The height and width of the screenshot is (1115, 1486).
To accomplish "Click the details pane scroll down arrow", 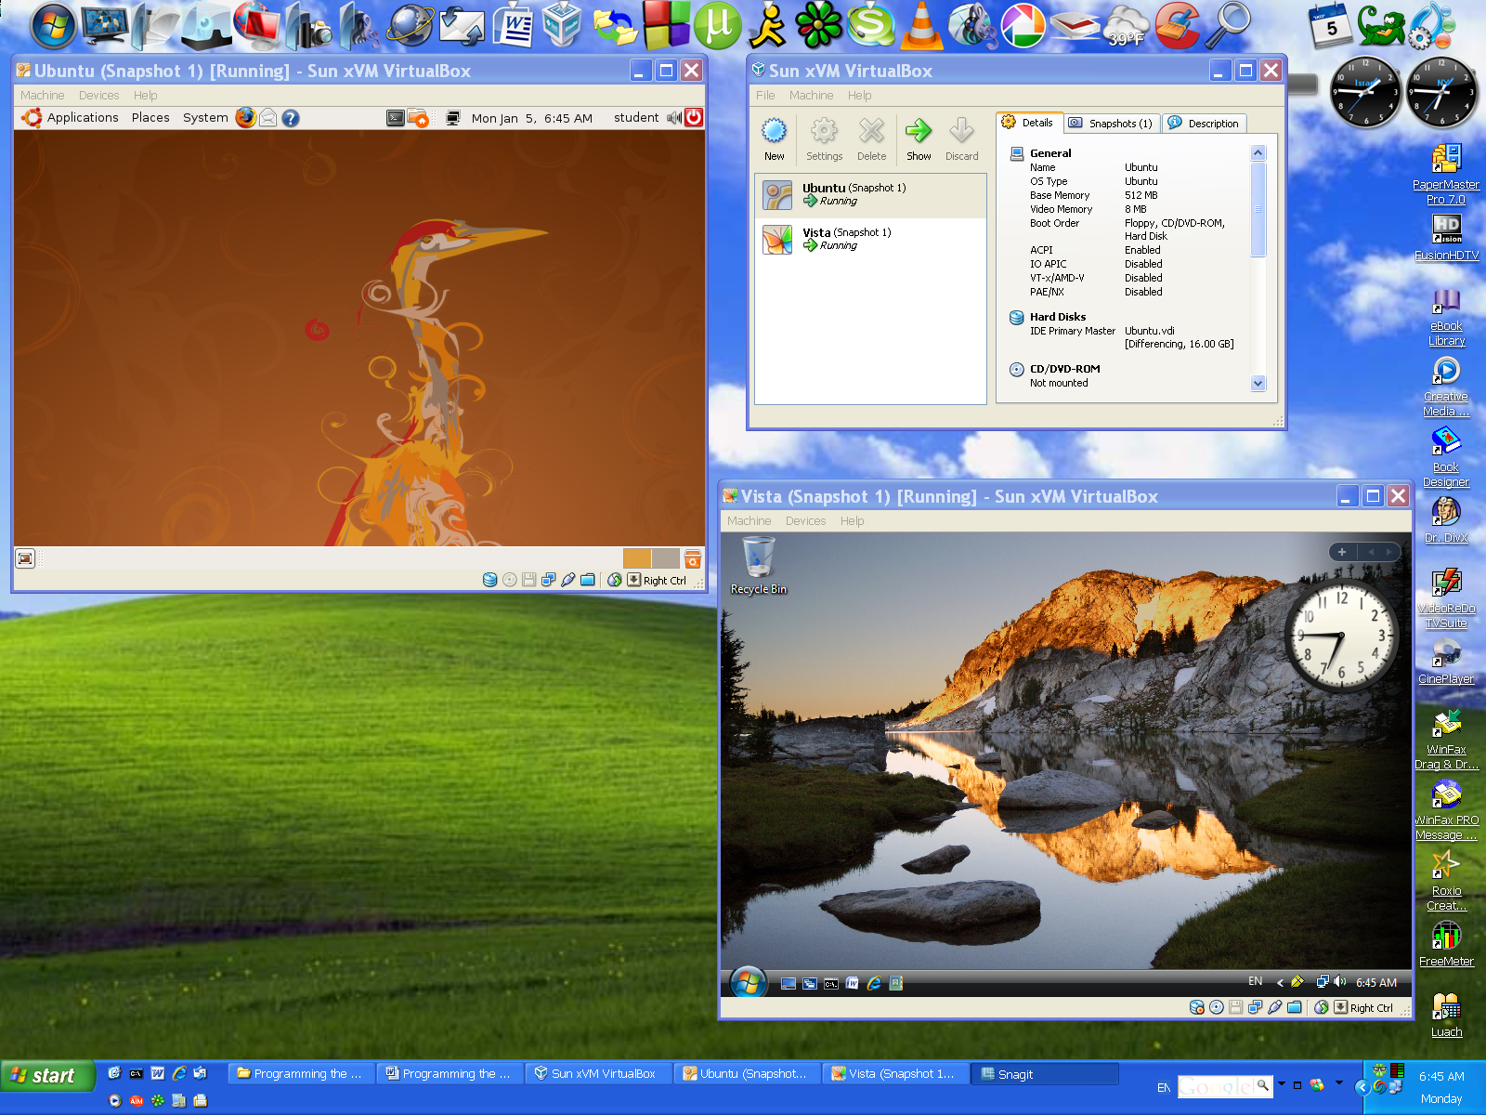I will [1258, 383].
